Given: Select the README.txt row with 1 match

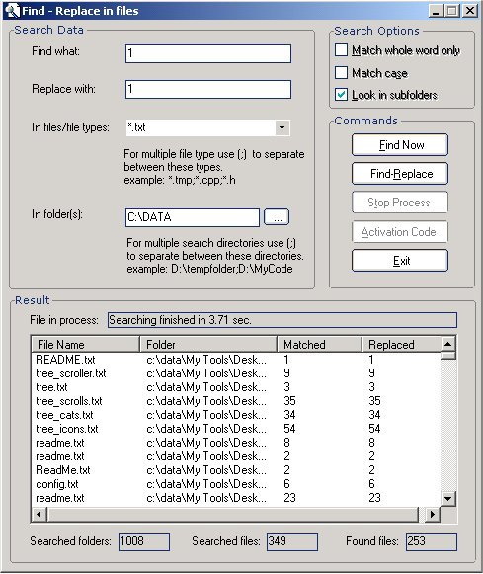Looking at the screenshot, I should 236,360.
